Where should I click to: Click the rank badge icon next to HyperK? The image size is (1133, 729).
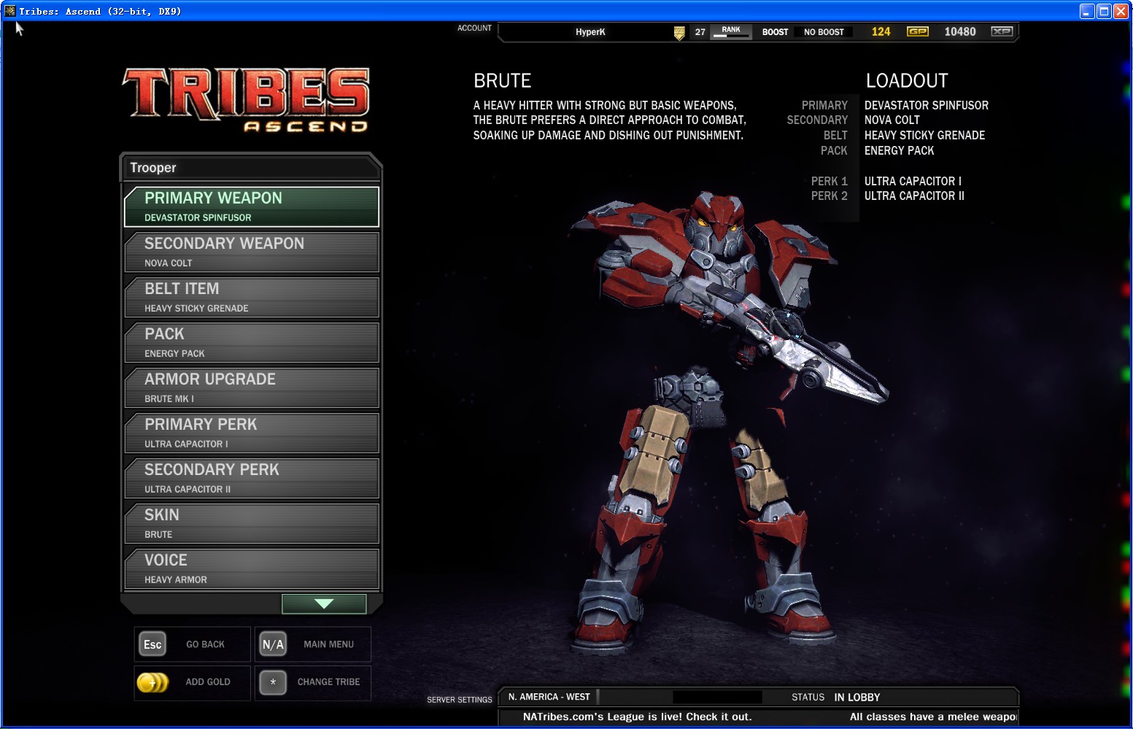[679, 33]
